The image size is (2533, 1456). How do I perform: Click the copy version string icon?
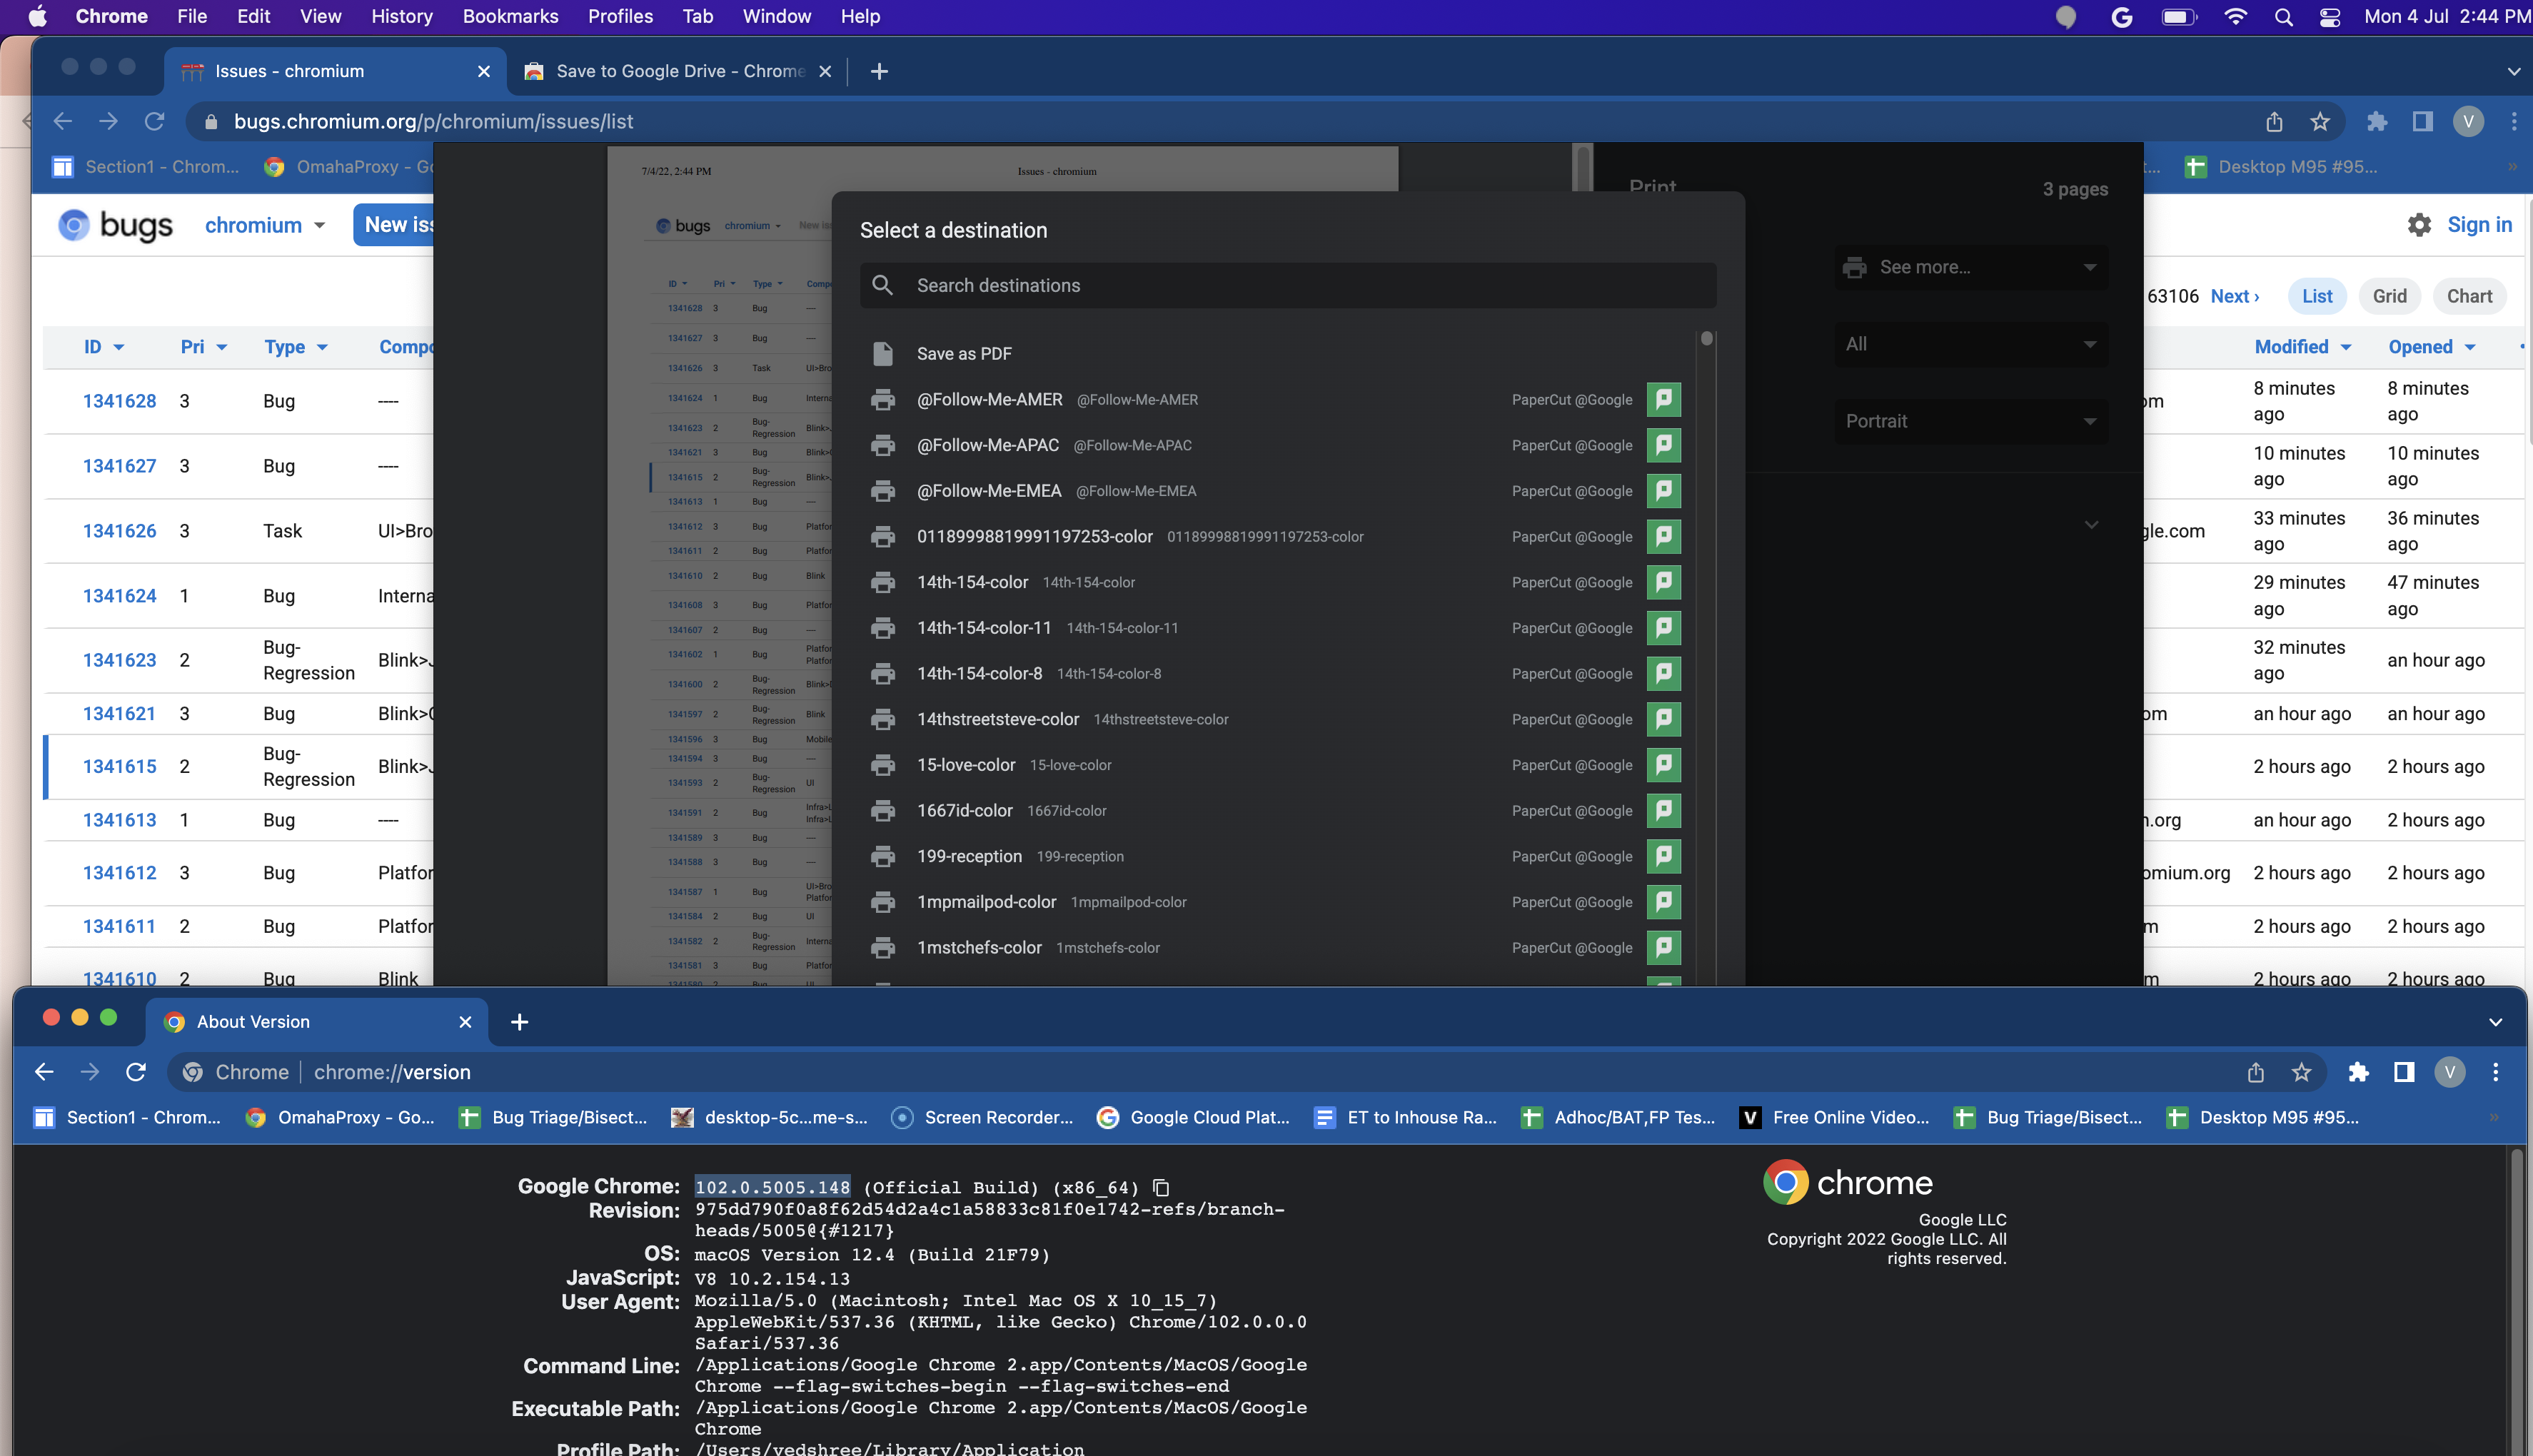pyautogui.click(x=1161, y=1187)
